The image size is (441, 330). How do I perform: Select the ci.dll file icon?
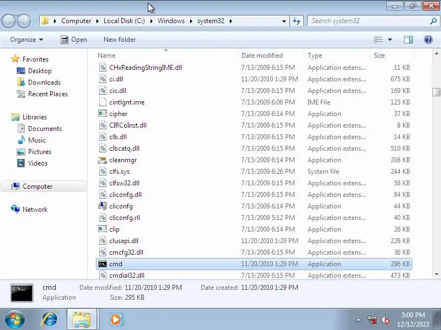coord(103,79)
